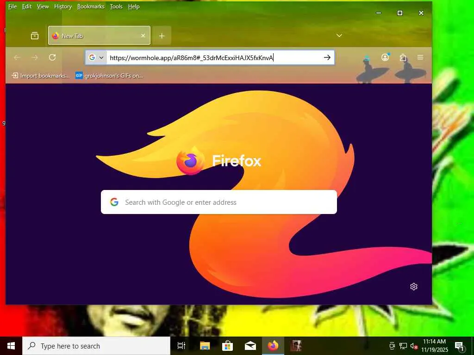Open Mail app from the taskbar
The height and width of the screenshot is (355, 474).
[250, 346]
